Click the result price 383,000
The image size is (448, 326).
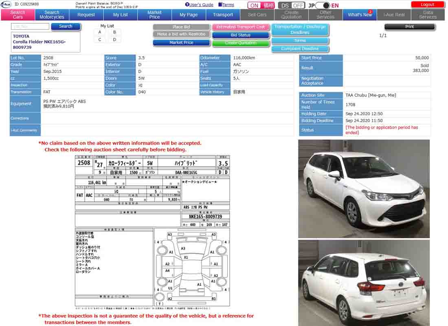click(x=421, y=70)
